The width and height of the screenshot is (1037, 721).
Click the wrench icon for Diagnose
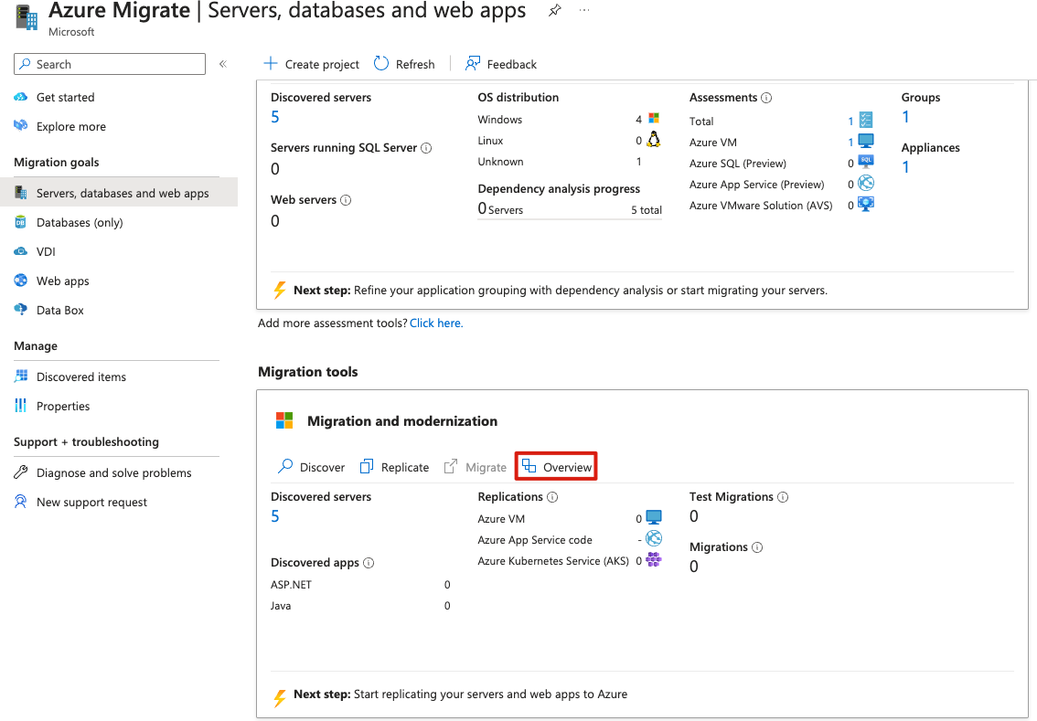[x=20, y=472]
